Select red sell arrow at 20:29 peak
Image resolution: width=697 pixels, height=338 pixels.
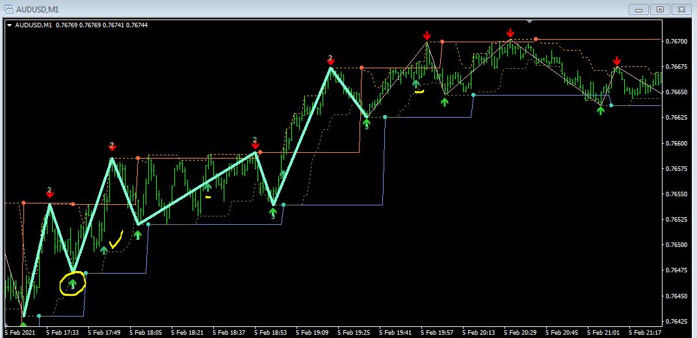510,33
